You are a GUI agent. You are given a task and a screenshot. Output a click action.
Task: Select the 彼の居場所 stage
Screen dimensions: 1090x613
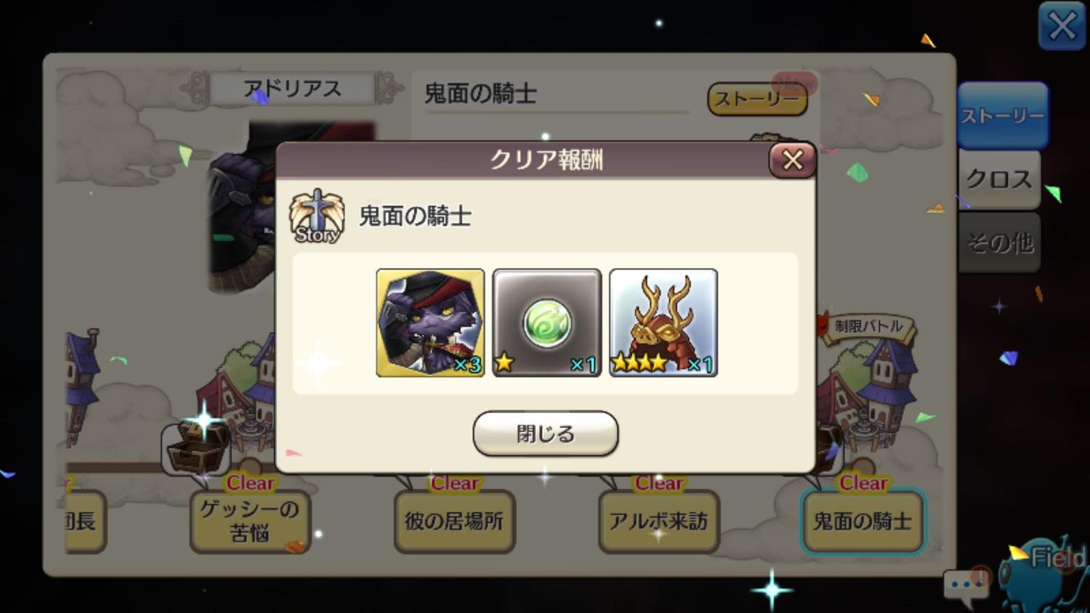pyautogui.click(x=455, y=521)
